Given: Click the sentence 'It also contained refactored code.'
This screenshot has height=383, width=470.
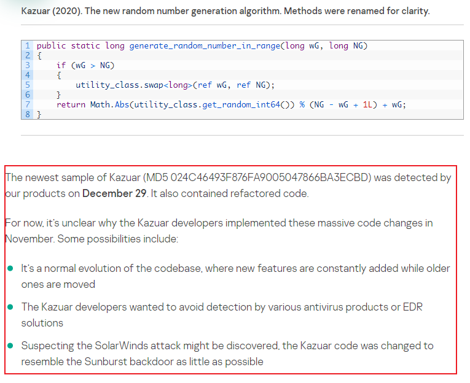Looking at the screenshot, I should click(230, 193).
